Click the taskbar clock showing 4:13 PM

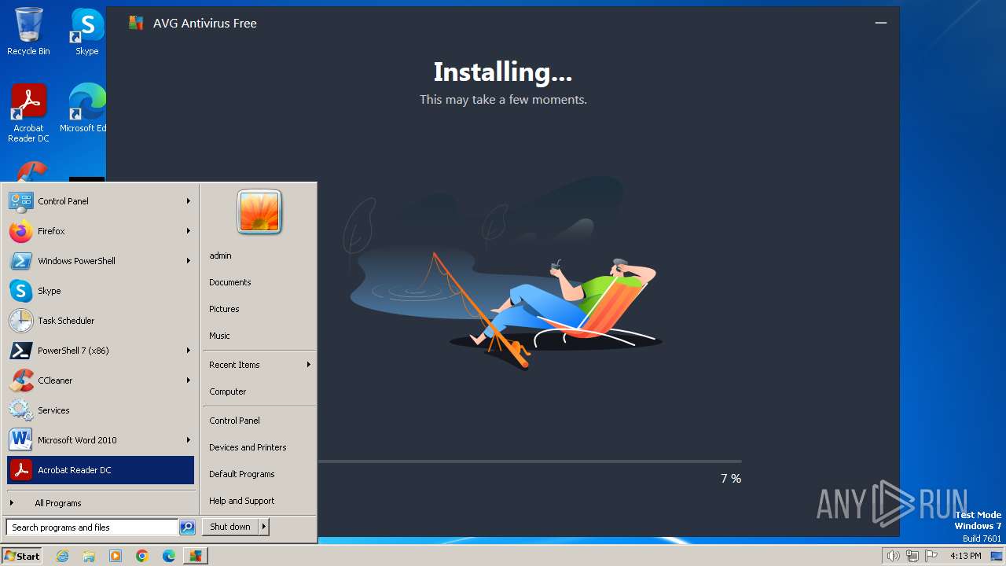tap(965, 556)
